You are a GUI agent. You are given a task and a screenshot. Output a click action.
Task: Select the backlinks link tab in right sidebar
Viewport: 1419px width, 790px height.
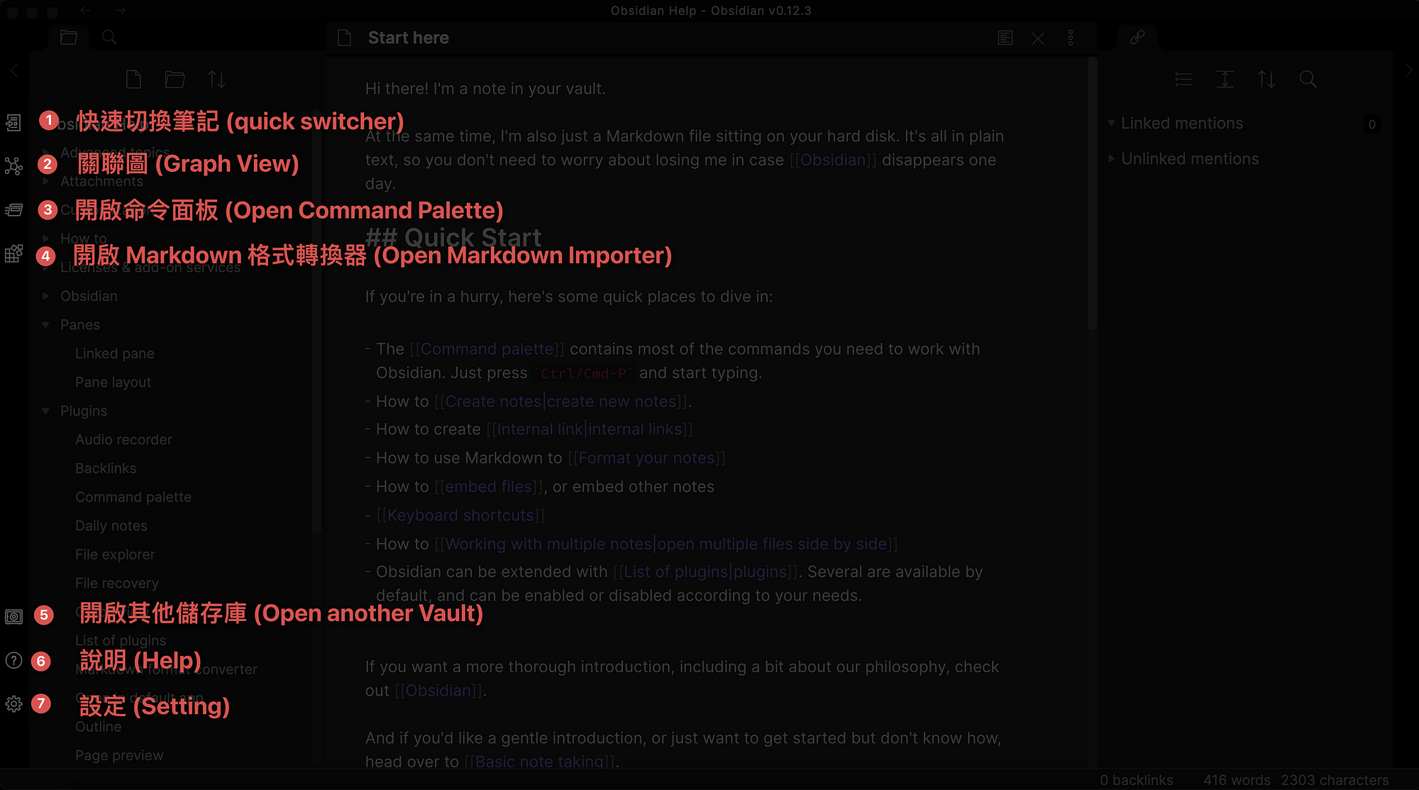point(1137,37)
